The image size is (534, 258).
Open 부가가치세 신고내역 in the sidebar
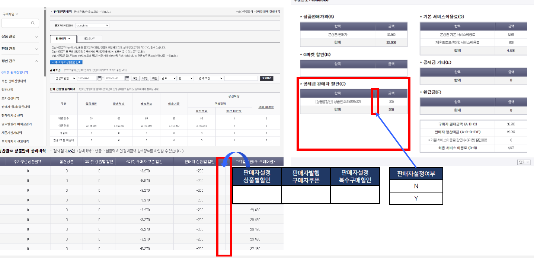15,141
